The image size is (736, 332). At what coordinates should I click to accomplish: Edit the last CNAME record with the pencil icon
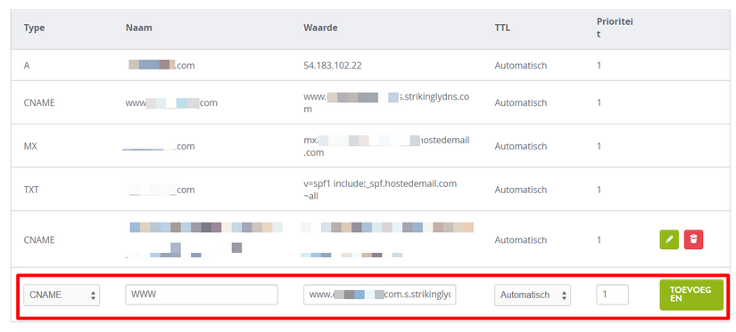(669, 239)
